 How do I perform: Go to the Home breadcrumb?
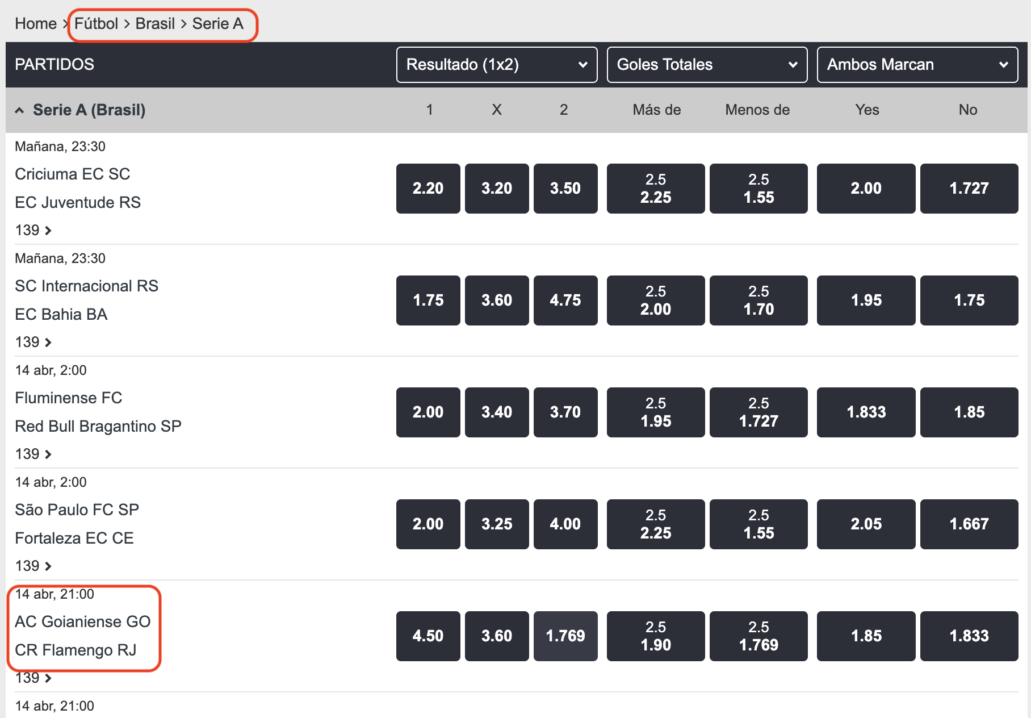[36, 24]
